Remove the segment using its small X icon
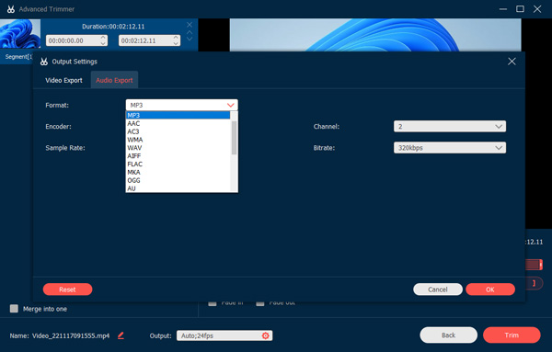552x352 pixels. click(190, 25)
